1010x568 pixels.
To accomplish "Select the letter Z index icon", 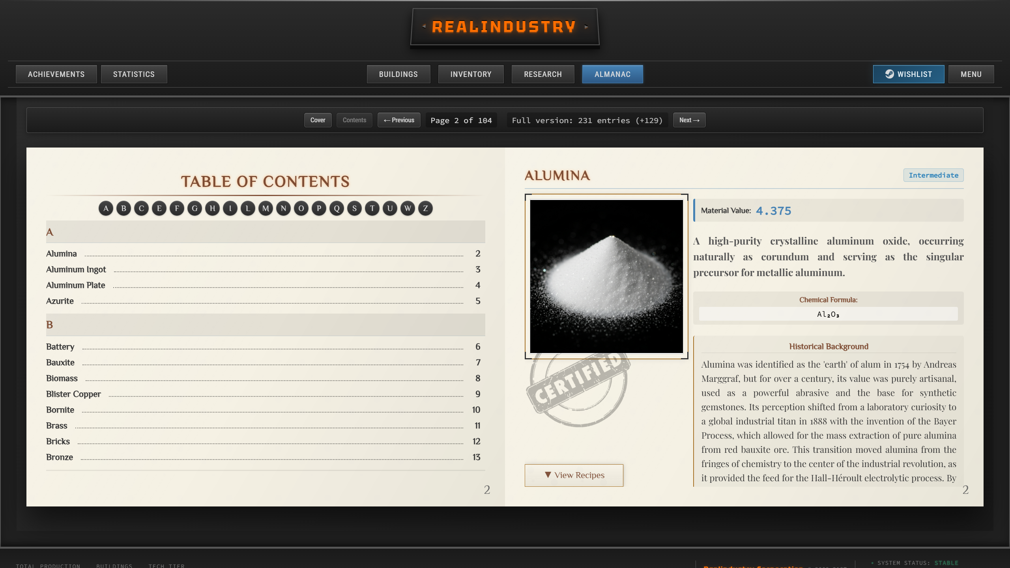I will 425,208.
